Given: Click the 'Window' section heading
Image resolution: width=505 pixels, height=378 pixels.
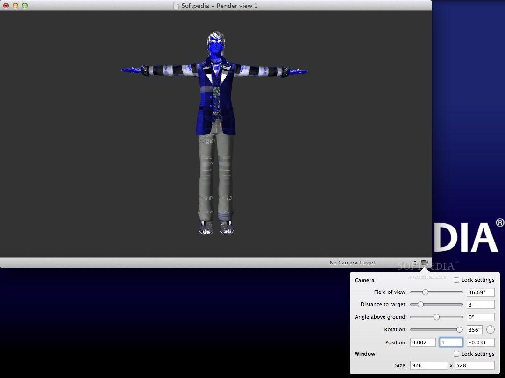Looking at the screenshot, I should pos(364,354).
